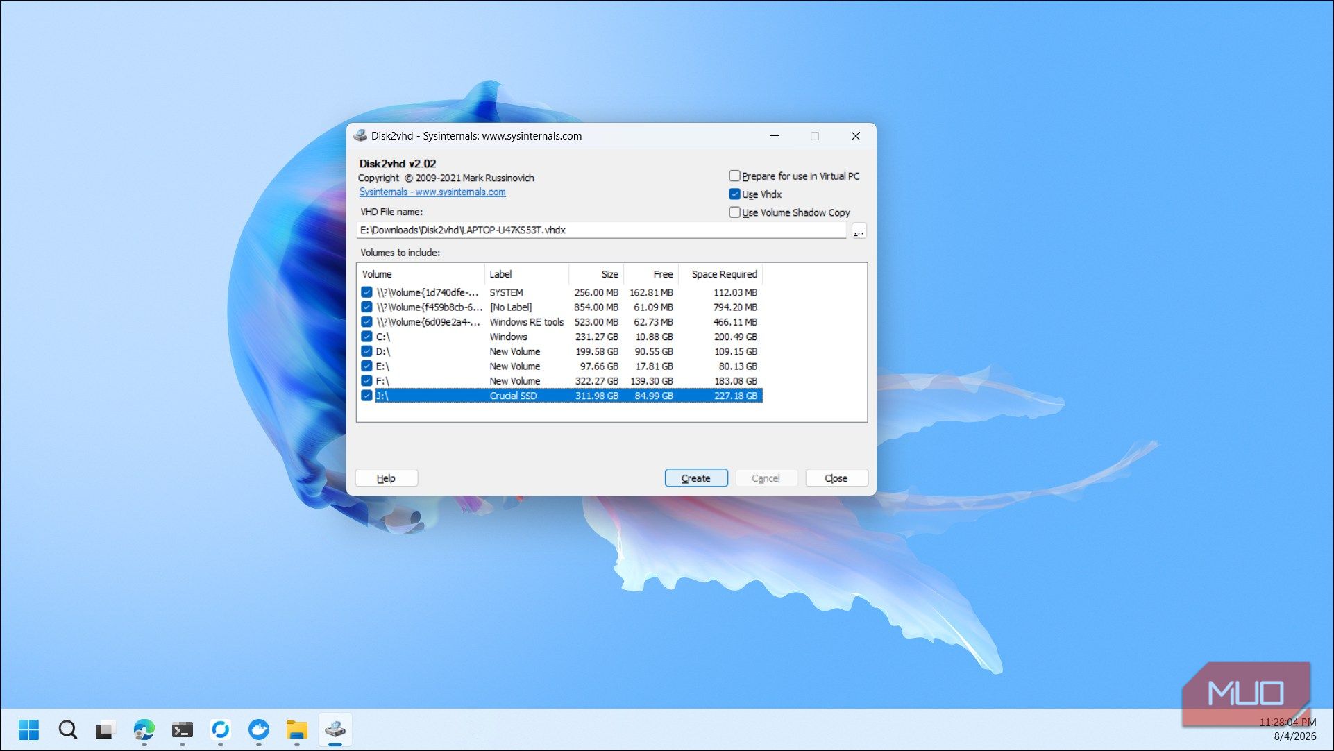Open taskbar Search magnifier
1334x751 pixels.
pos(67,729)
